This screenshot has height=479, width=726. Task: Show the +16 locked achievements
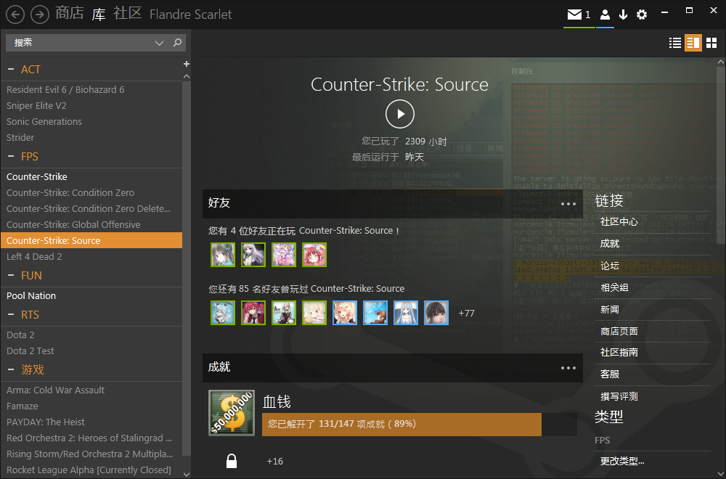275,462
